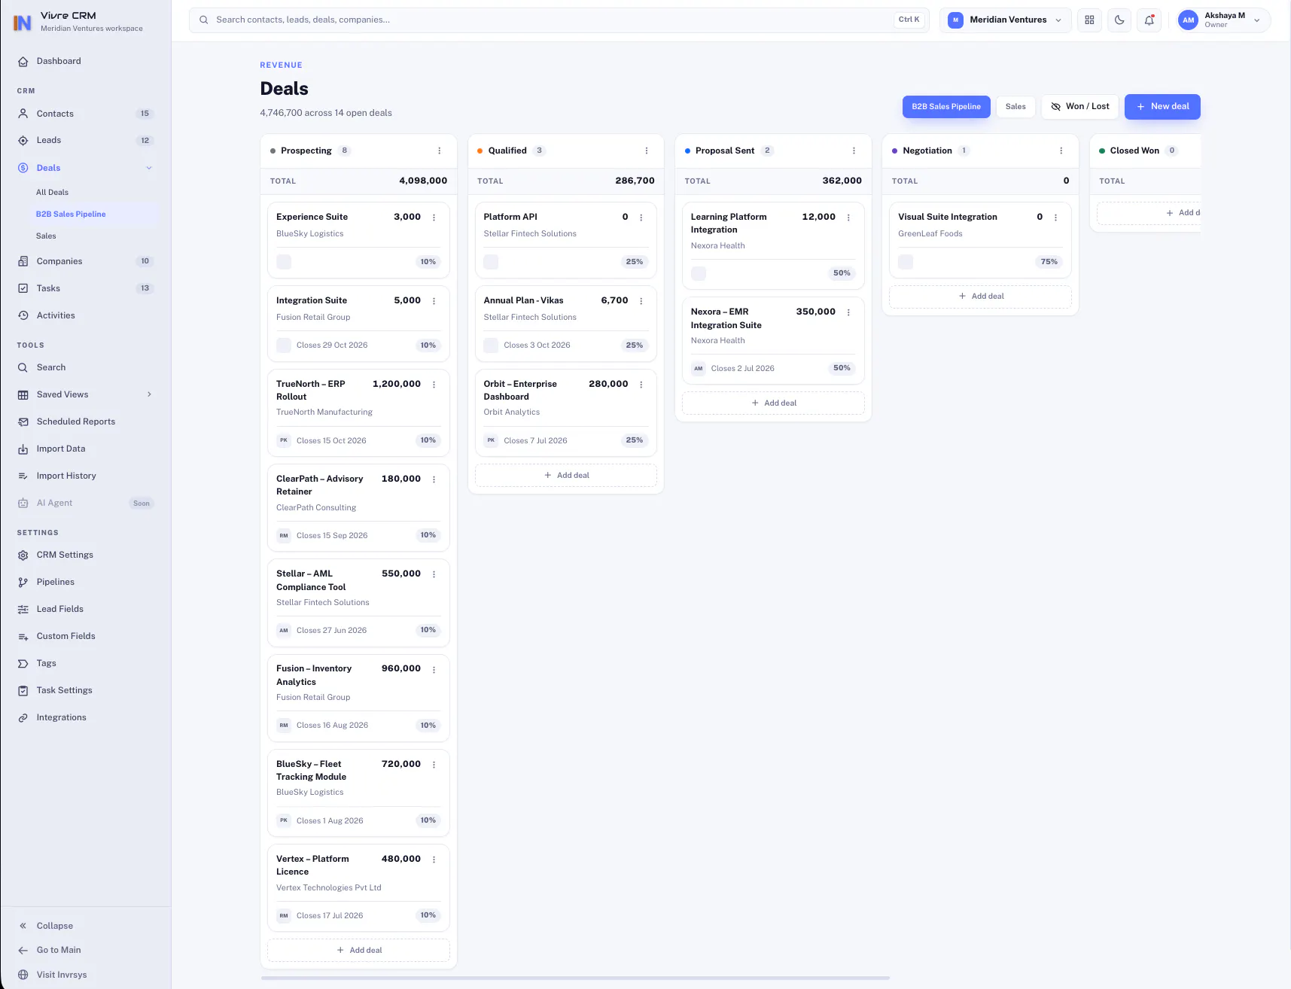Viewport: 1291px width, 989px height.
Task: Open Import Data page
Action: click(x=86, y=449)
